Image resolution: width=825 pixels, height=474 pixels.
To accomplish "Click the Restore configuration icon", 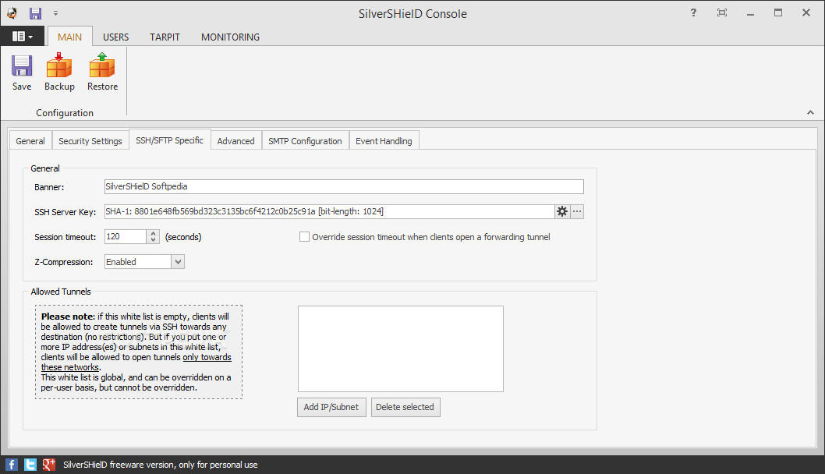I will tap(102, 73).
